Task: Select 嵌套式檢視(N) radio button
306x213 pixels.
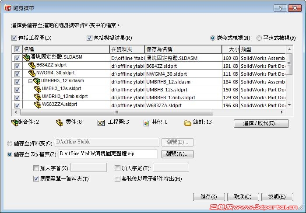Action: [x=213, y=38]
